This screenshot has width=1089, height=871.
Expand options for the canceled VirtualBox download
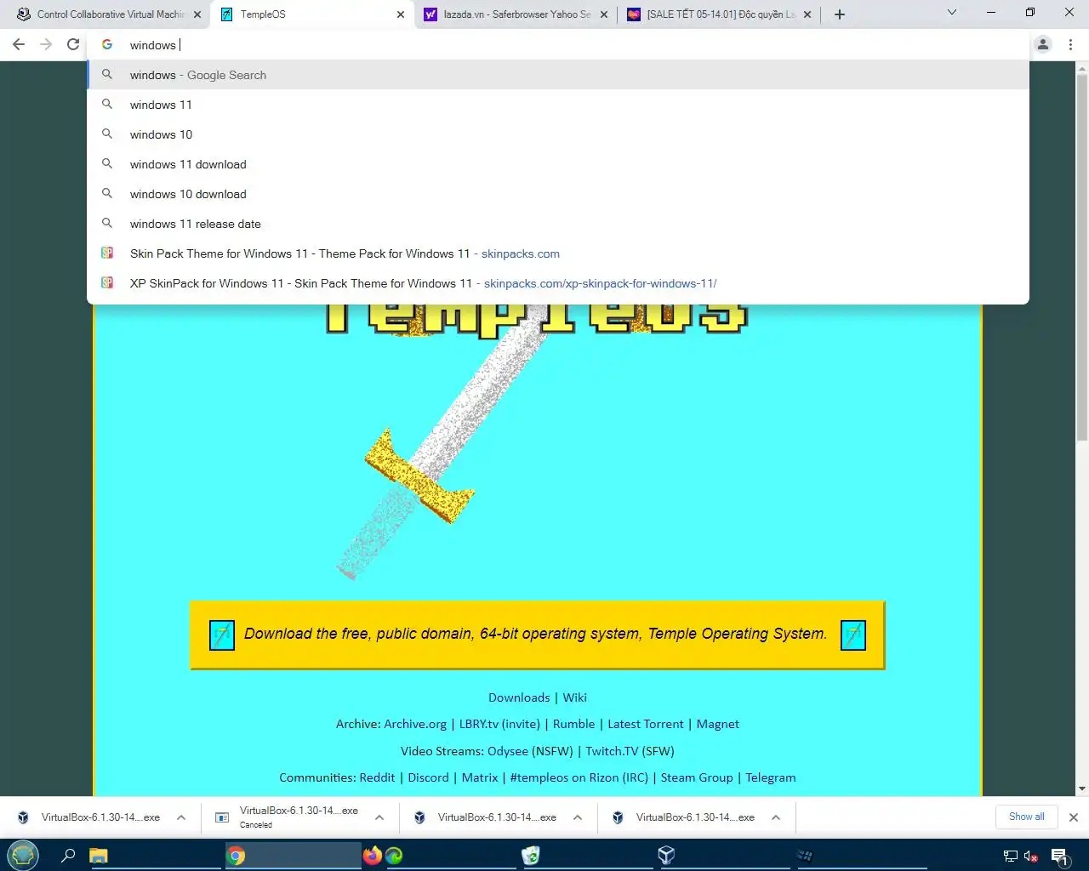tap(379, 817)
